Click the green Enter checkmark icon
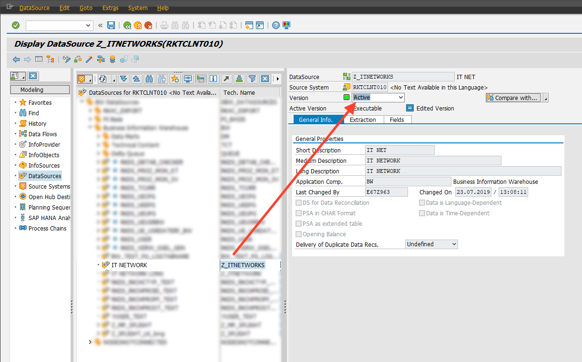This screenshot has height=362, width=582. [16, 25]
